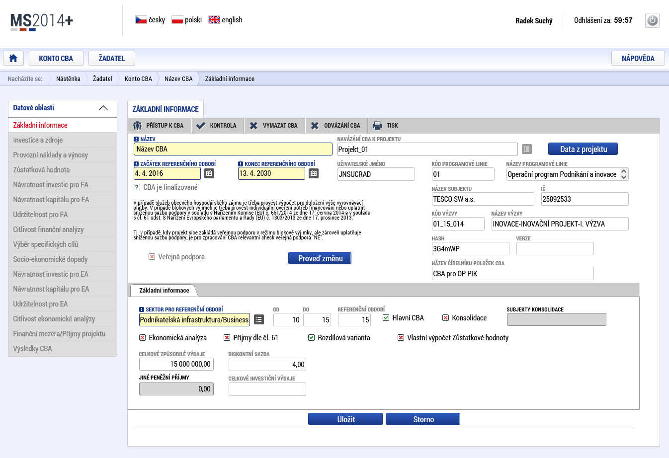Open sector list icon beside Podnikatelská infrastruktura
This screenshot has height=458, width=669.
click(259, 319)
